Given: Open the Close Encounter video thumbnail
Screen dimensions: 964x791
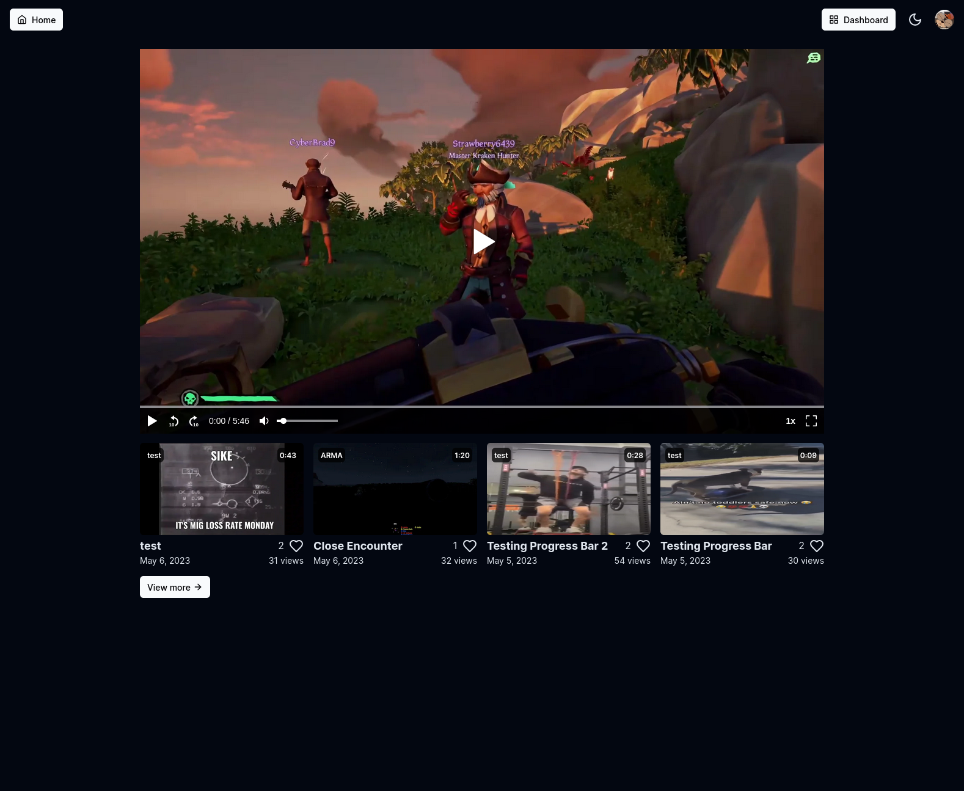Looking at the screenshot, I should [395, 489].
